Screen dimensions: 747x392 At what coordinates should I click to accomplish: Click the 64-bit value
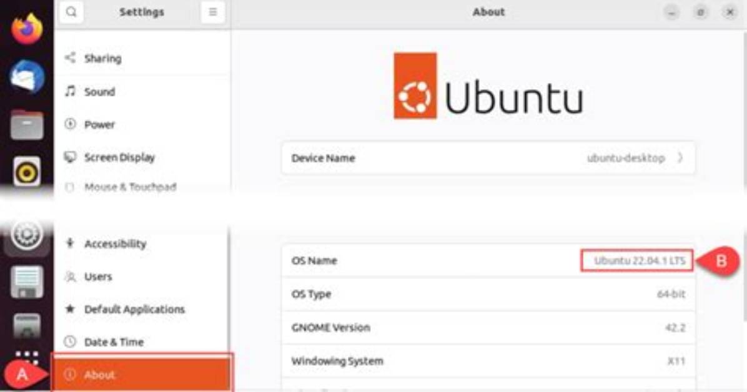671,294
